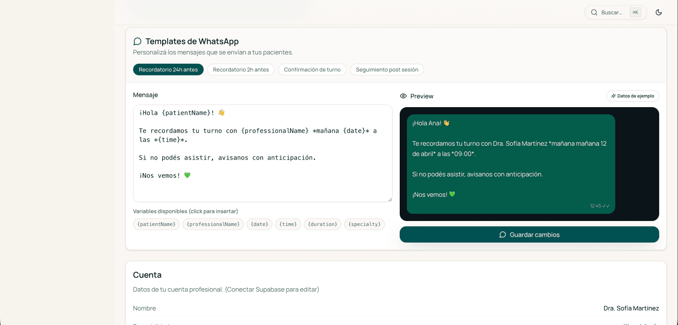
Task: Click the moon icon to toggle dark mode
Action: (658, 12)
